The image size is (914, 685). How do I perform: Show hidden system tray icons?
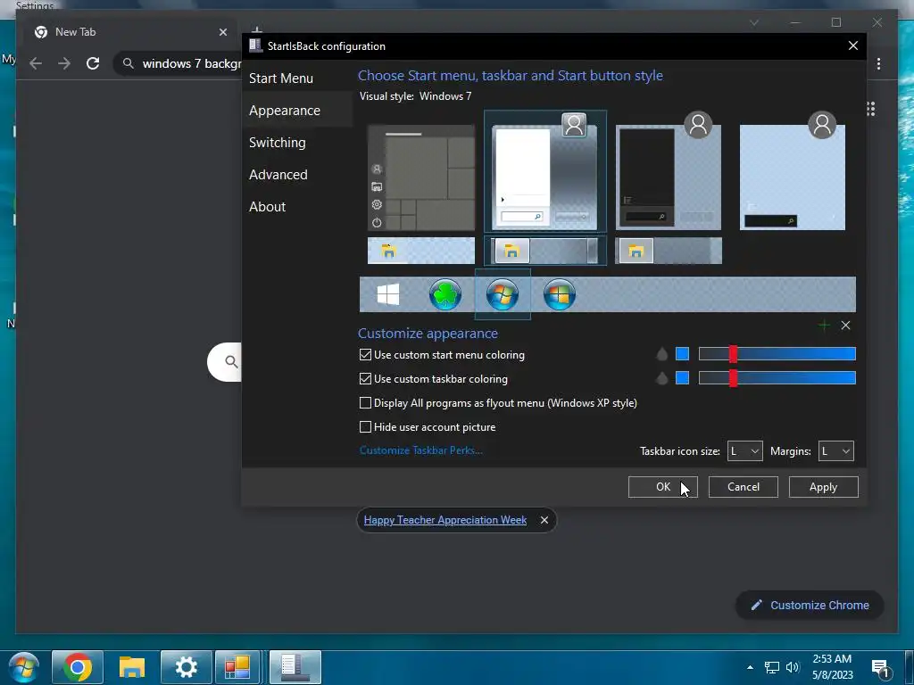pyautogui.click(x=750, y=667)
